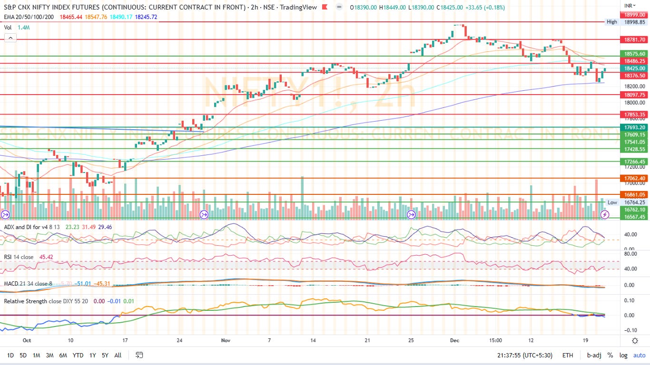Viewport: 650px width, 365px height.
Task: Click the MACD 21 34 close legend
Action: (x=28, y=284)
